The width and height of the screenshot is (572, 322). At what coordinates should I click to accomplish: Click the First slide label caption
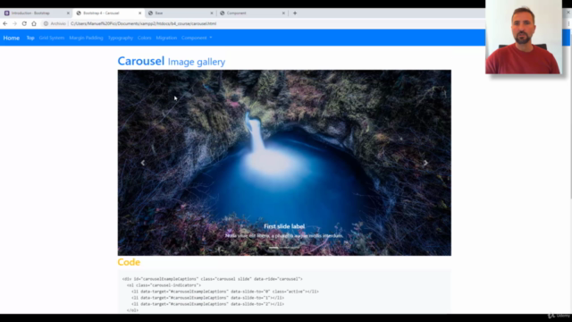point(284,226)
